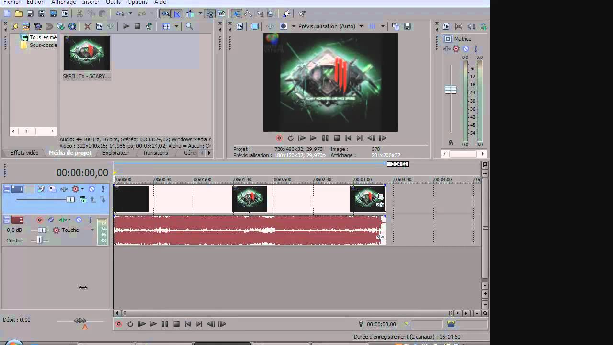Image resolution: width=613 pixels, height=345 pixels.
Task: Toggle ignore event grouping in the main toolbar
Action: [x=222, y=13]
